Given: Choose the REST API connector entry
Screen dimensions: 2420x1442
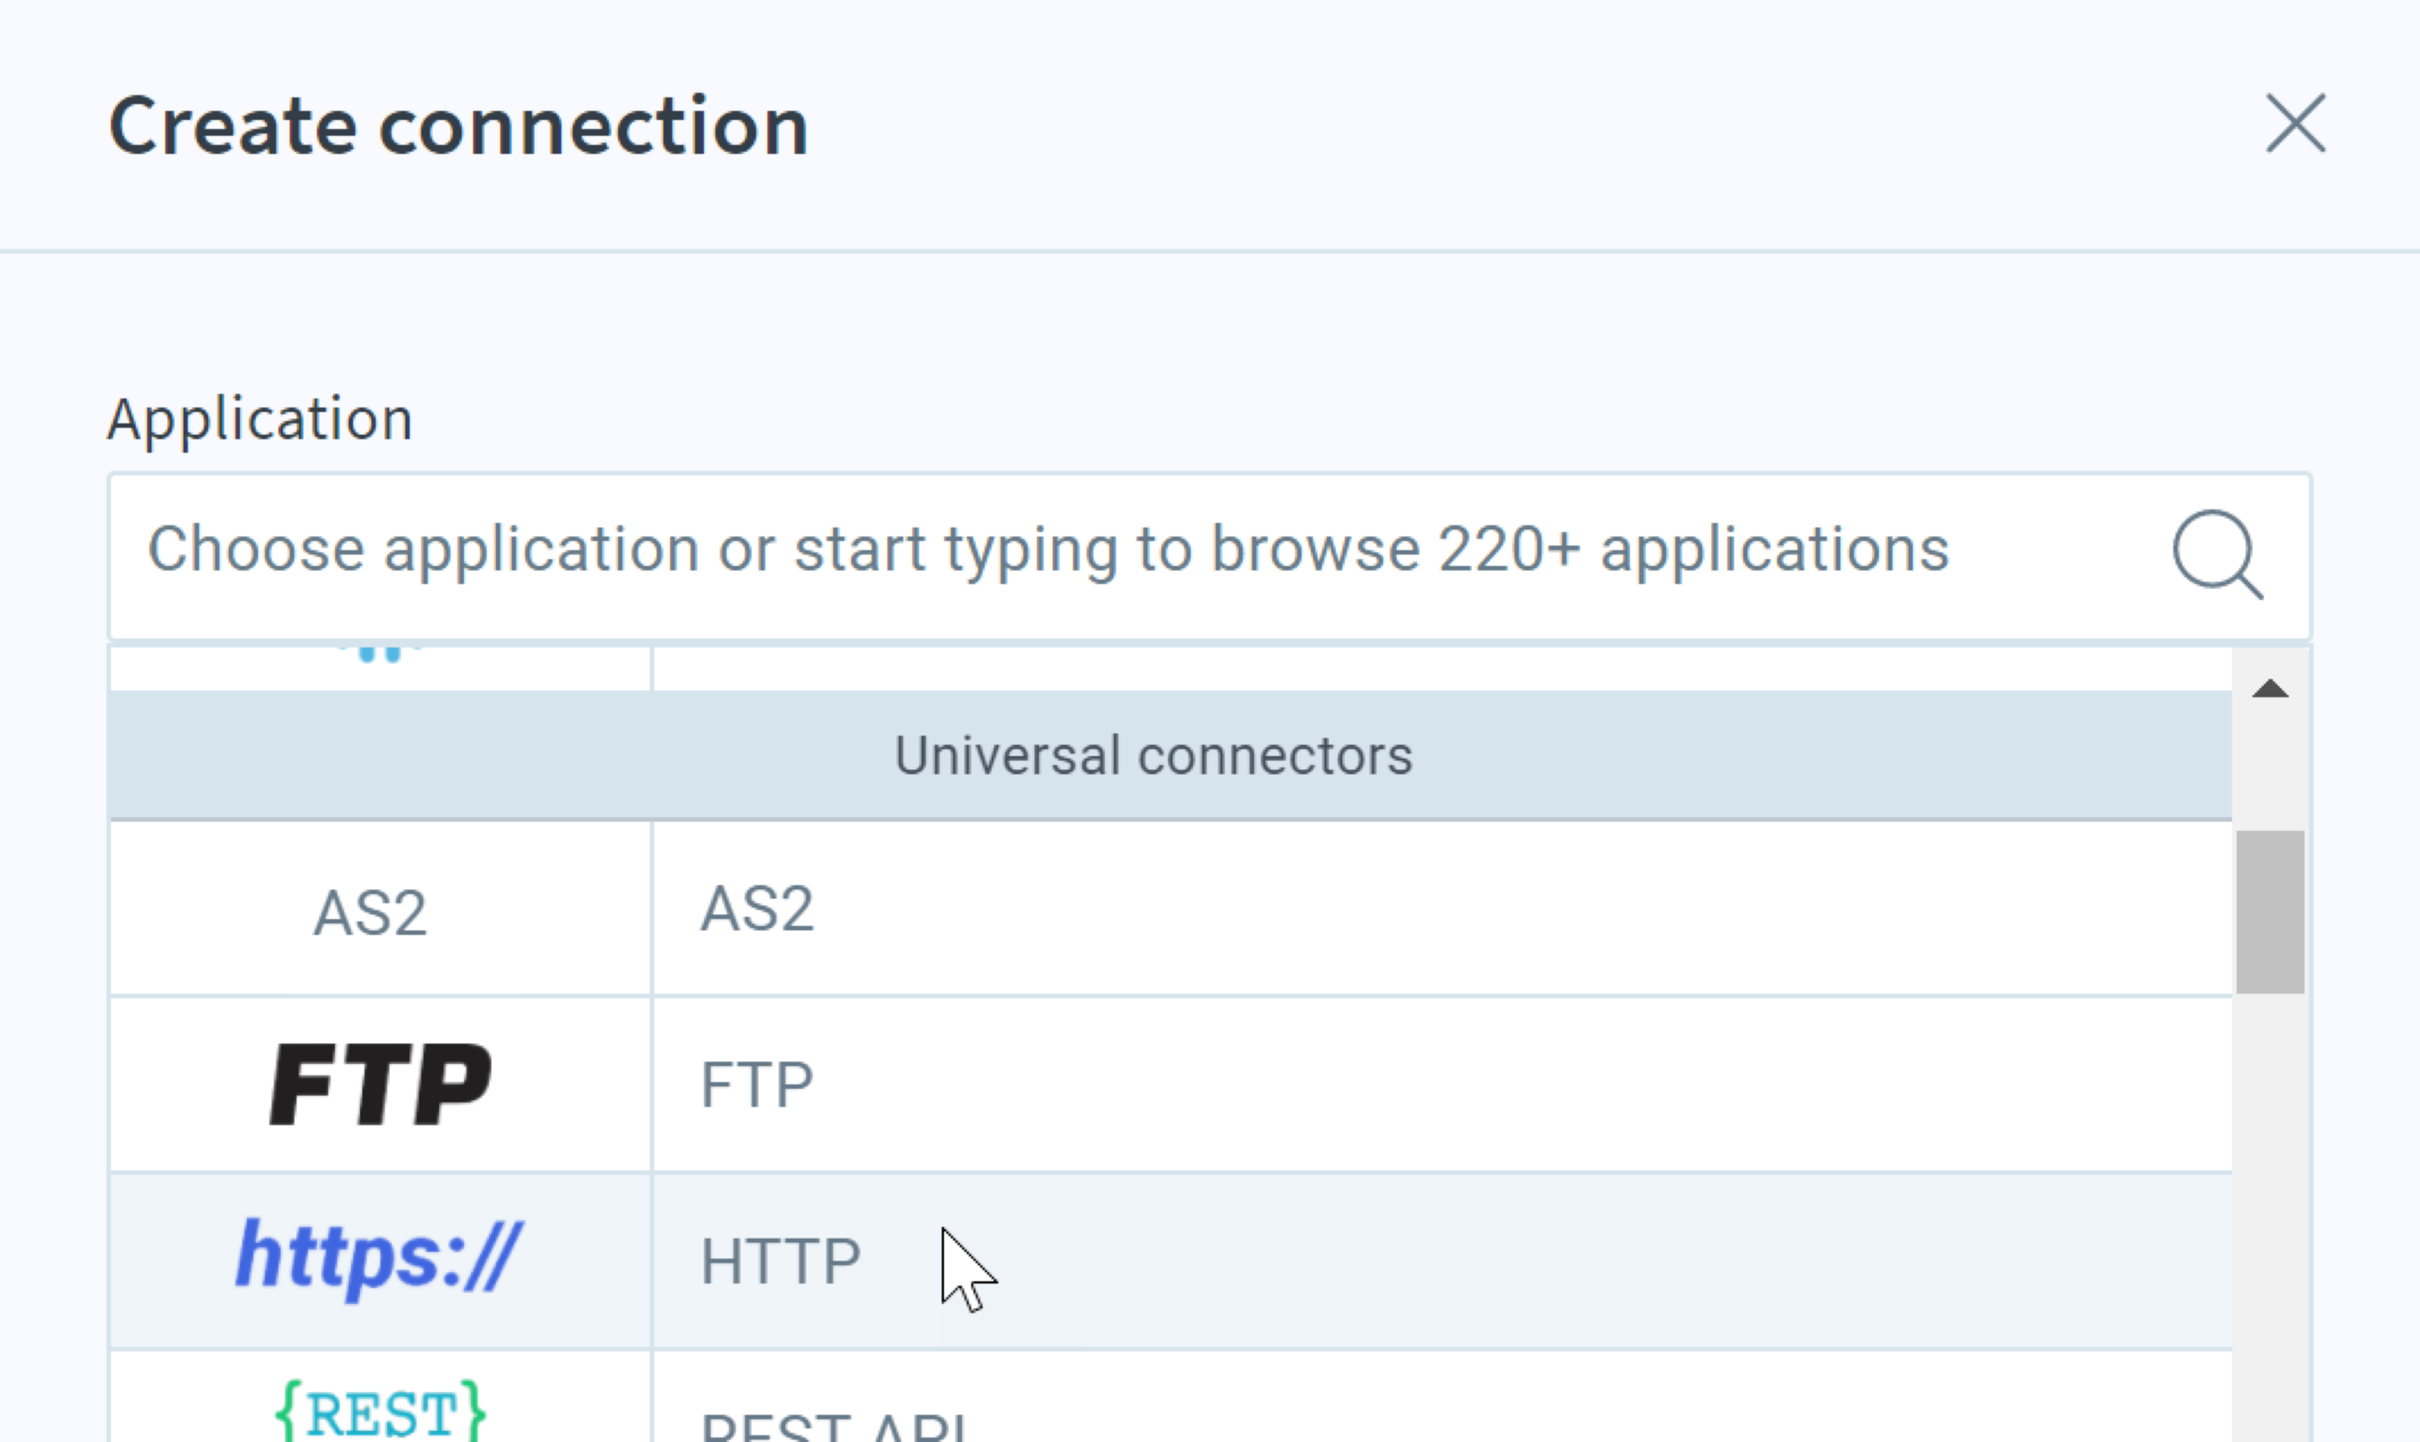Looking at the screenshot, I should tap(1170, 1397).
